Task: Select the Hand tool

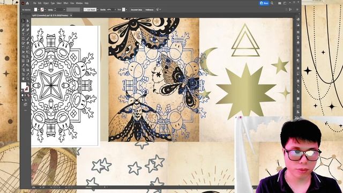Action: 24,79
